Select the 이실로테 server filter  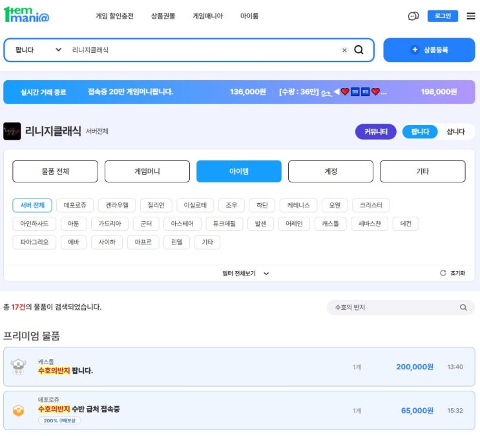[195, 205]
